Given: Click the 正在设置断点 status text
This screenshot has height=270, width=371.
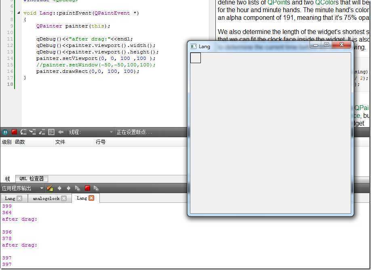Looking at the screenshot, I should 134,132.
